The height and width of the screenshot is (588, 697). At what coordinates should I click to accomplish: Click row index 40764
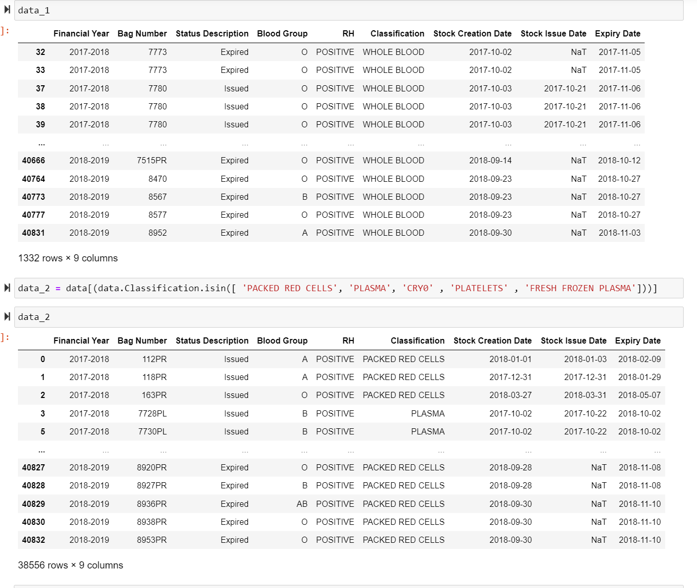click(33, 179)
